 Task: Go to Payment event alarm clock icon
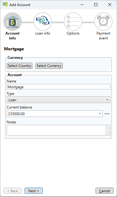(x=103, y=22)
